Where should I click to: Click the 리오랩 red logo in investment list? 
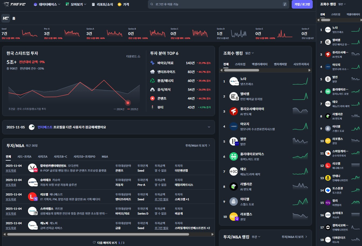coord(32,197)
